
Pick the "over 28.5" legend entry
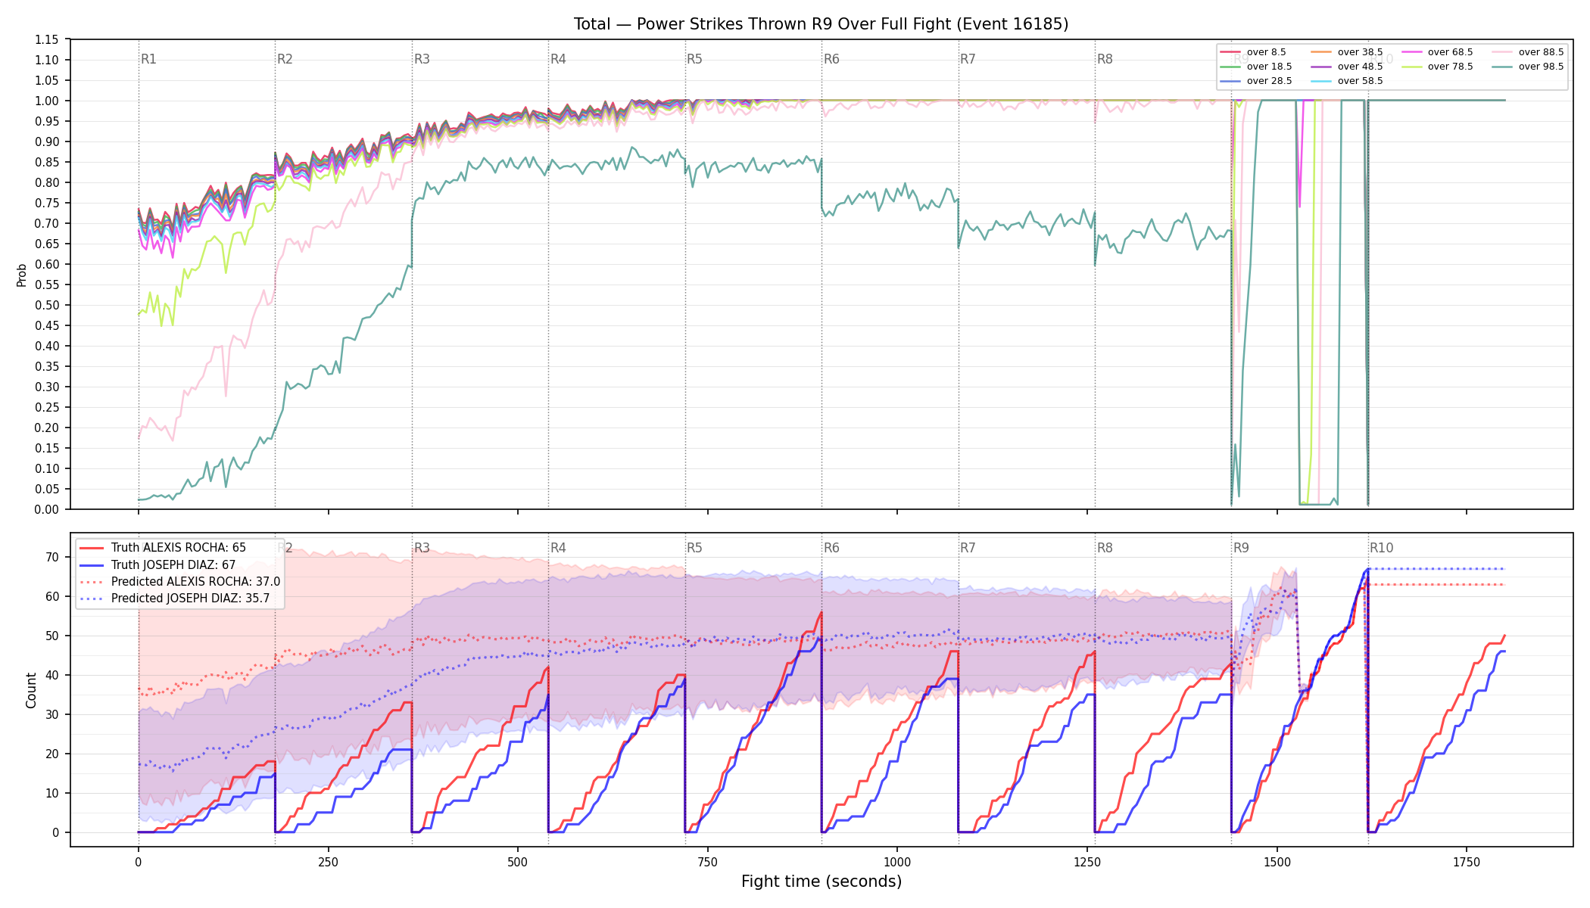pos(1256,81)
